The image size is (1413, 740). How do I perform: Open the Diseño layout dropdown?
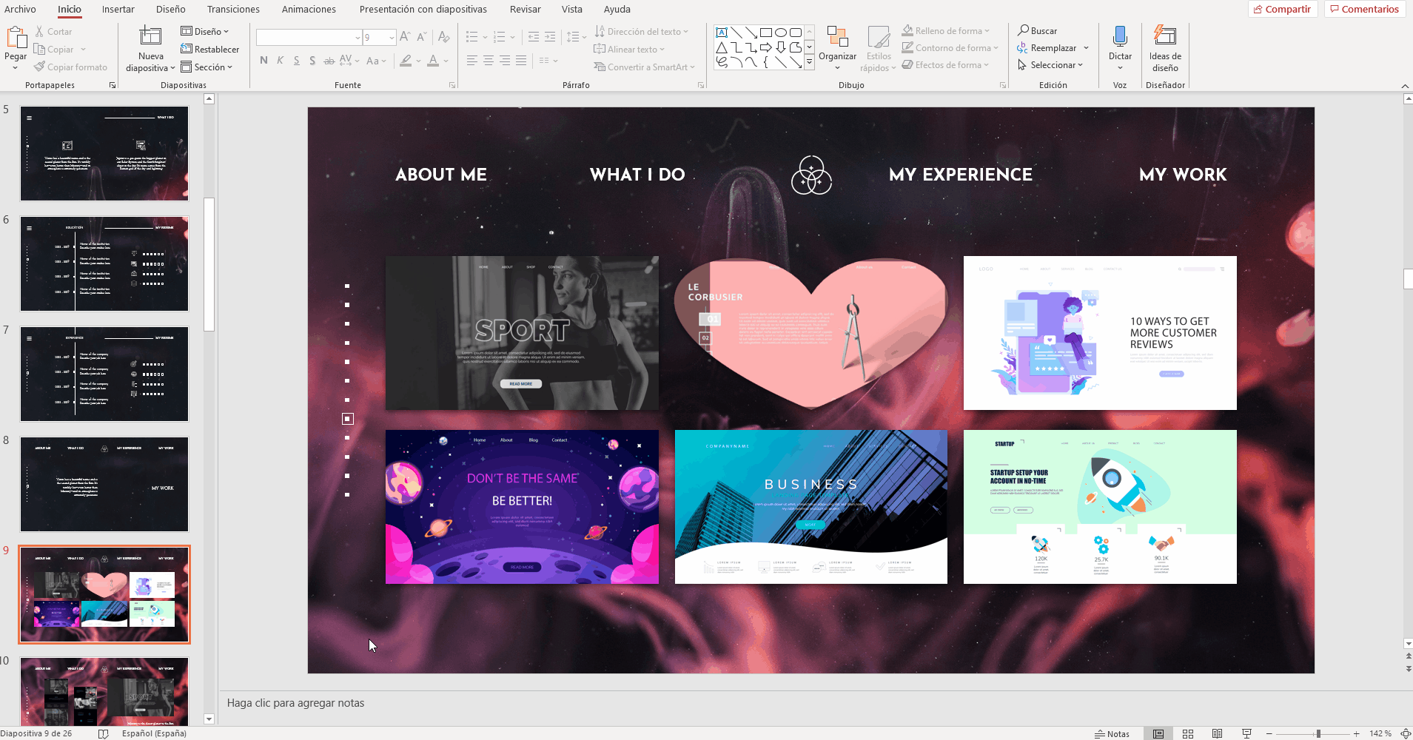pos(205,31)
